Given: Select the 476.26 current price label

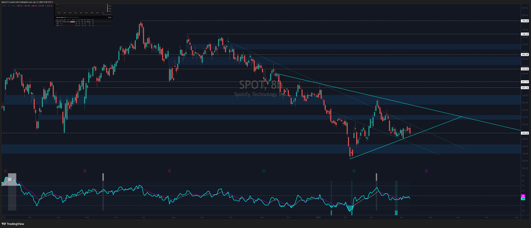Looking at the screenshot, I should pos(525,133).
